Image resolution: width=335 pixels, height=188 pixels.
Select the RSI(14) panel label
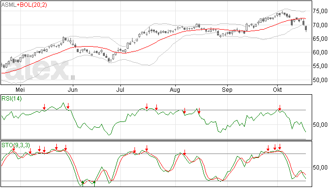click(12, 99)
